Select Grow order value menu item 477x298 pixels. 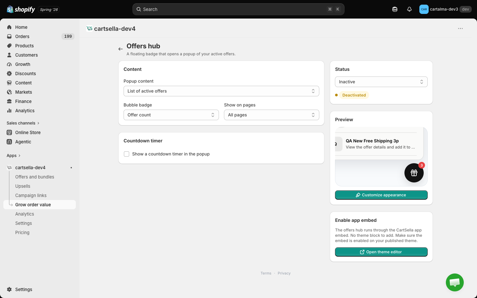40,205
